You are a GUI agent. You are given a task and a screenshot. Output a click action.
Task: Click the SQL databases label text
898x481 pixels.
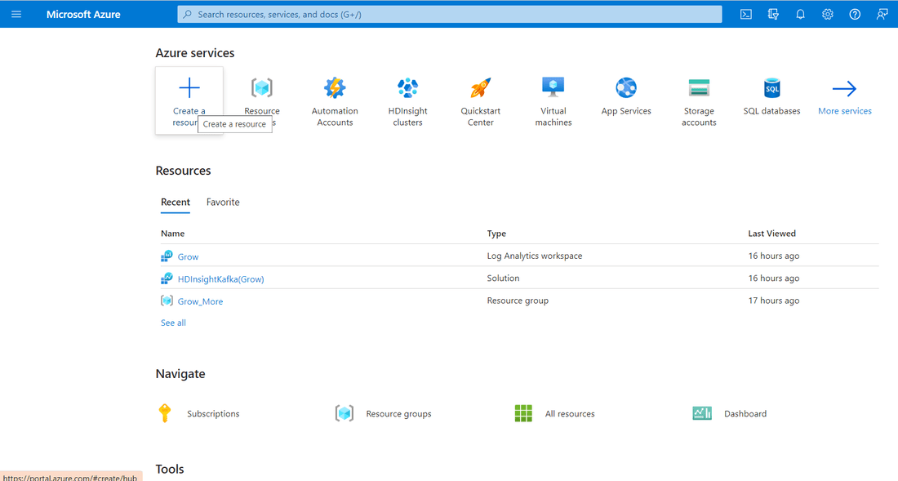pyautogui.click(x=771, y=111)
